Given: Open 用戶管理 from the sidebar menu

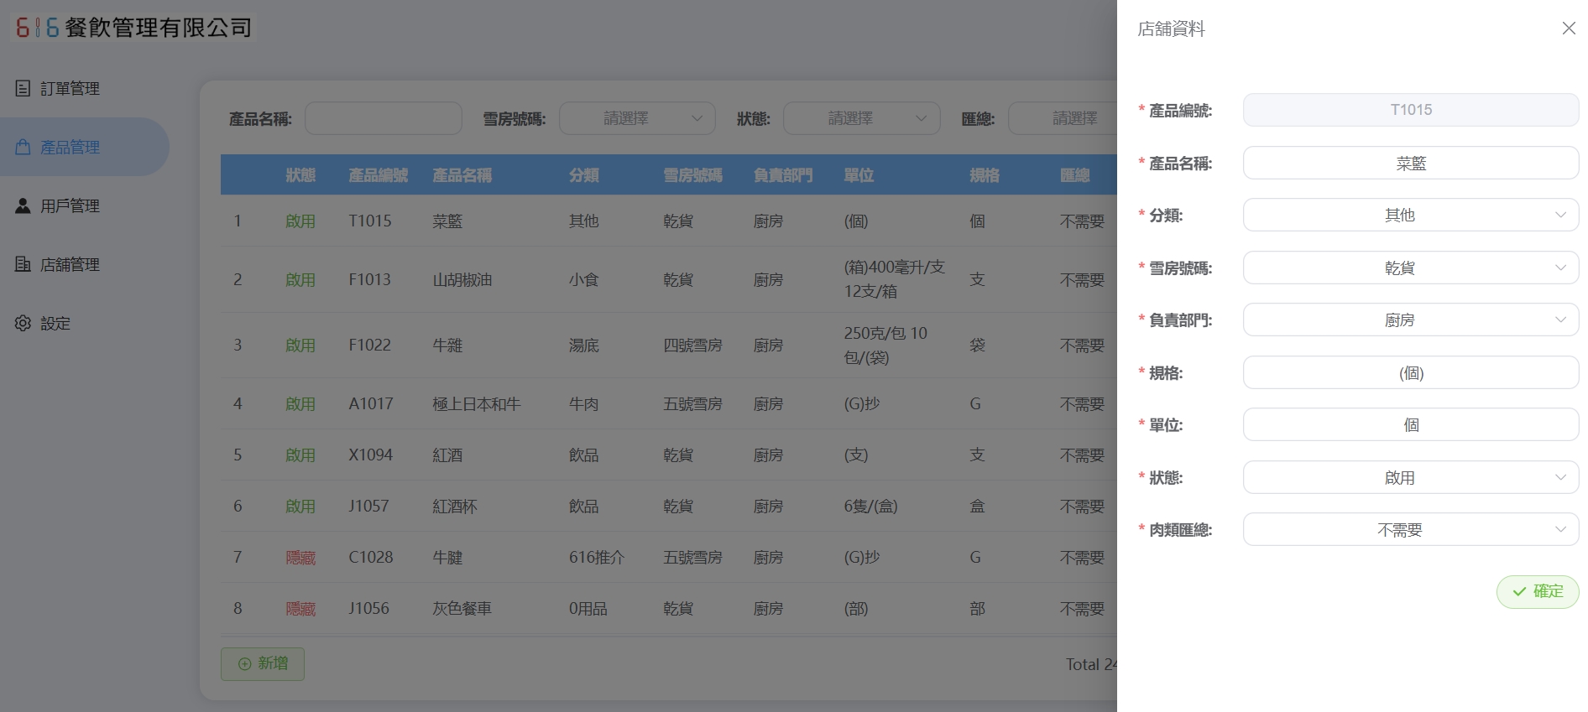Looking at the screenshot, I should click(71, 205).
